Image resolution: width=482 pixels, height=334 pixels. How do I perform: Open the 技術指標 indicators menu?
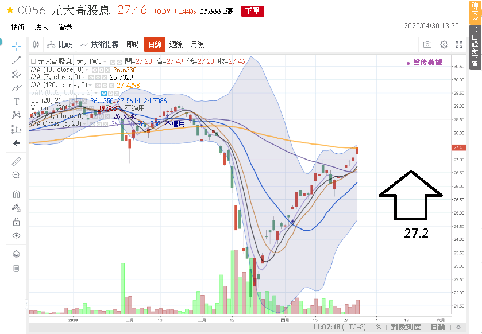[x=99, y=45]
